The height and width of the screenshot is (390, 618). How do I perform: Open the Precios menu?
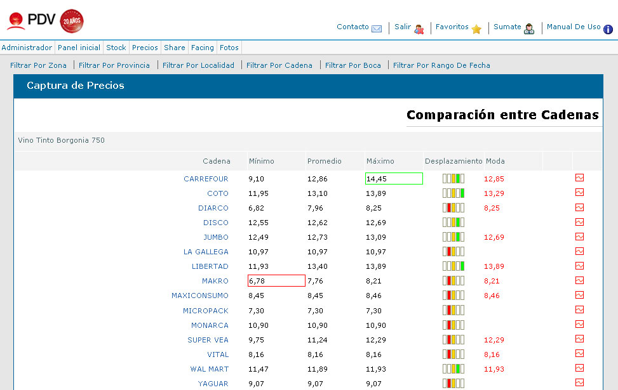[x=145, y=48]
